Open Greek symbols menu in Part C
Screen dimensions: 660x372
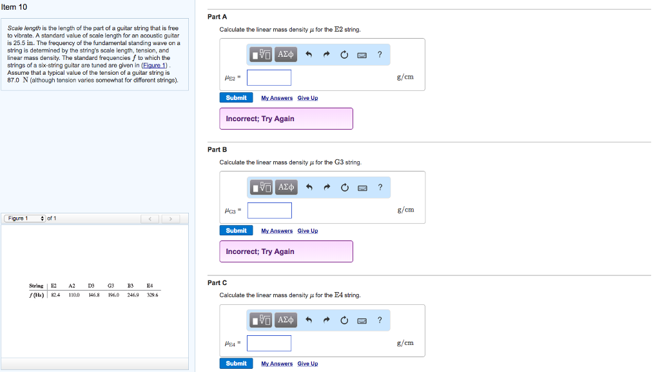coord(286,320)
